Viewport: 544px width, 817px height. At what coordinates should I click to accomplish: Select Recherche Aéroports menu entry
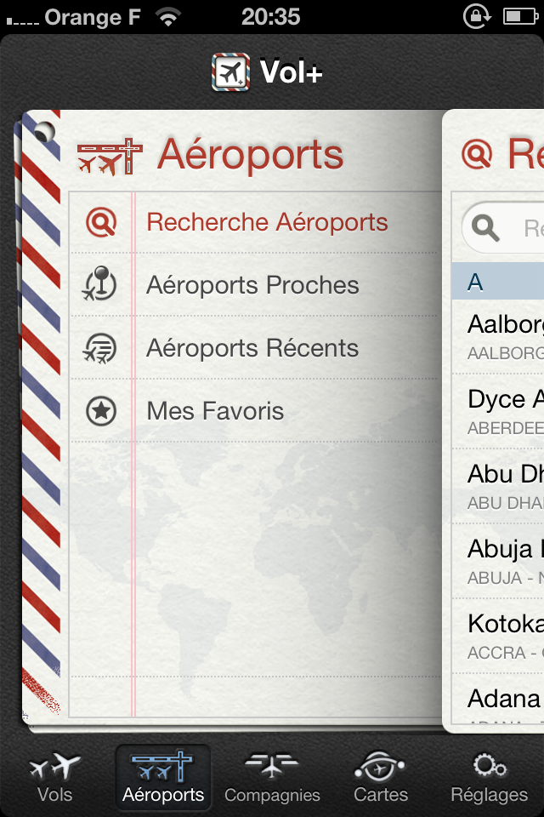click(267, 223)
